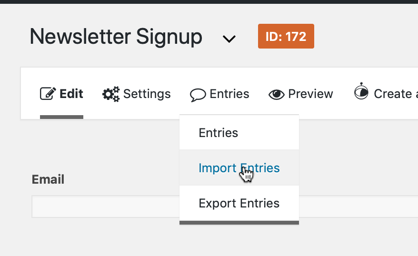The width and height of the screenshot is (418, 256).
Task: Click the round helmet icon beside Create
Action: coord(361,91)
